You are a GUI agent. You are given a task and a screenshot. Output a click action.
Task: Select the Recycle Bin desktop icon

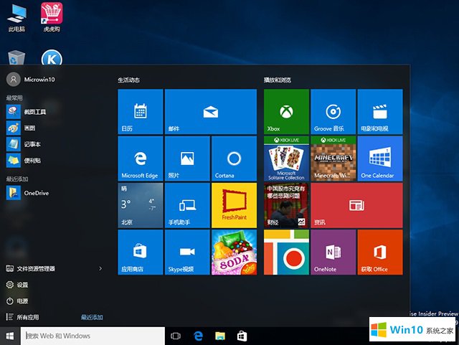16,57
